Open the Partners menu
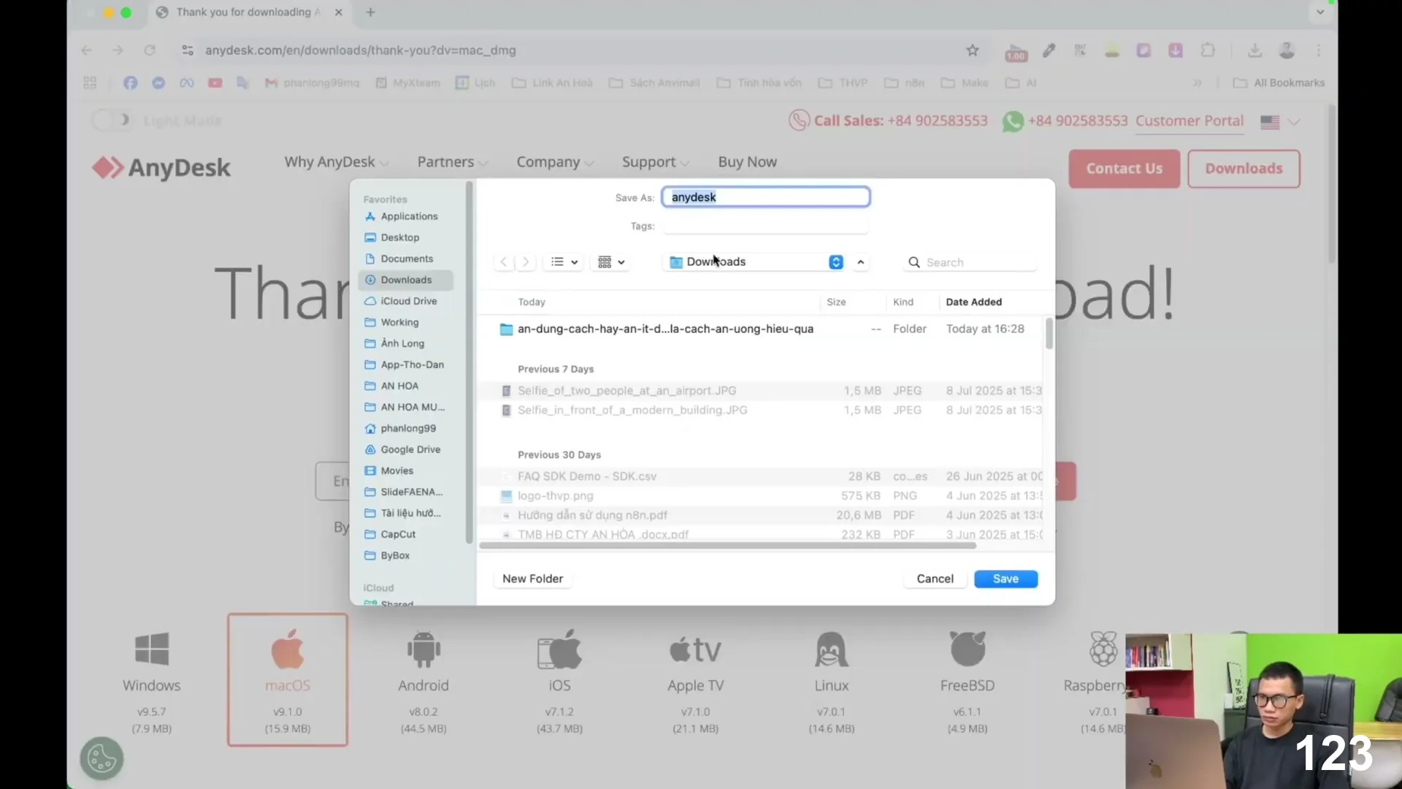The width and height of the screenshot is (1402, 789). 452,162
